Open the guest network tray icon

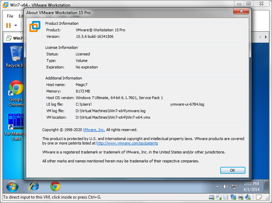coord(234,186)
